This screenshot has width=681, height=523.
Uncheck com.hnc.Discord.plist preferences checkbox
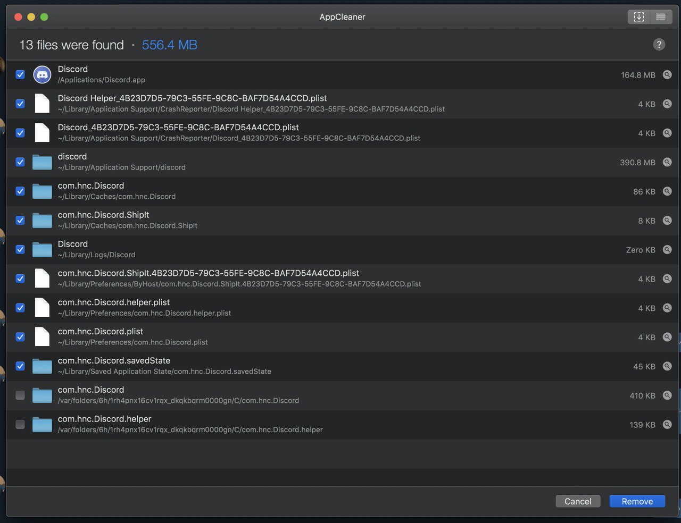pos(20,337)
